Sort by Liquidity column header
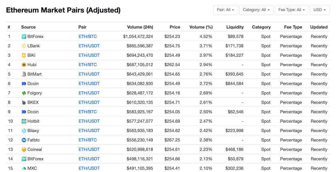This screenshot has width=336, height=172. click(x=235, y=27)
